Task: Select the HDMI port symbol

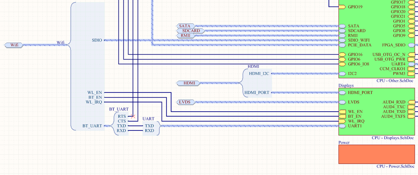Action: (x=189, y=83)
